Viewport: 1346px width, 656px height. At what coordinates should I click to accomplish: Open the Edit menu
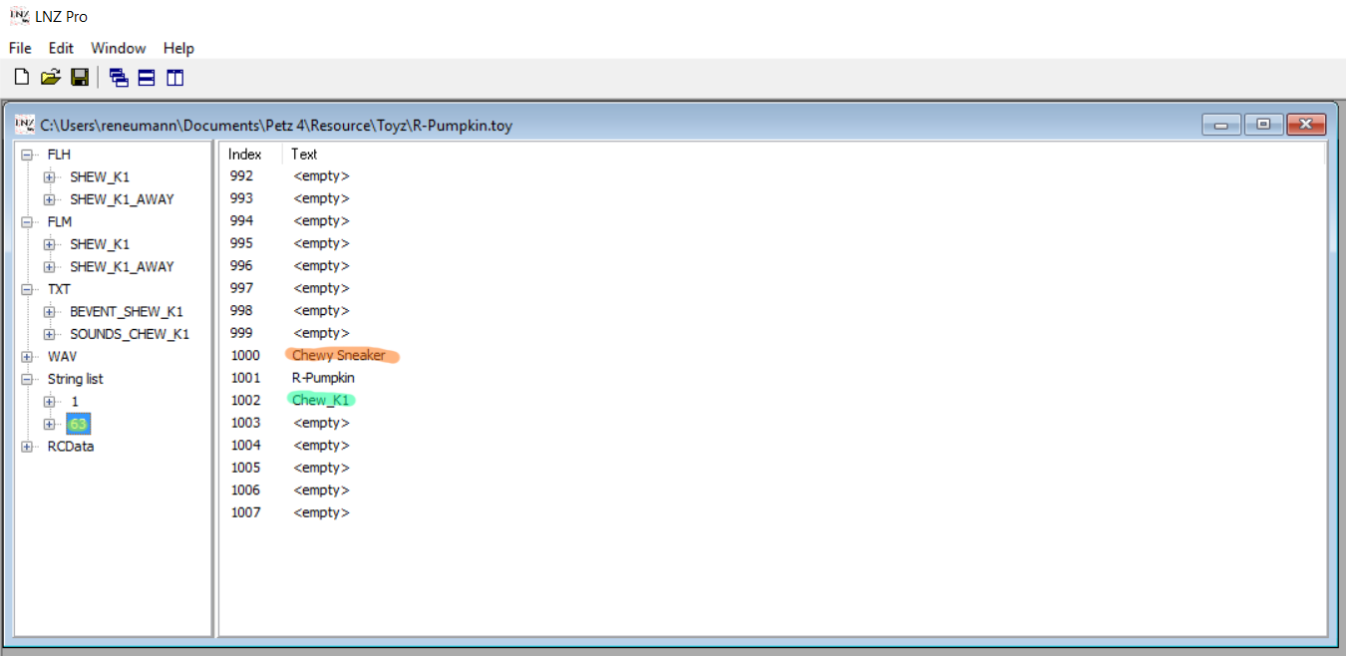coord(62,48)
